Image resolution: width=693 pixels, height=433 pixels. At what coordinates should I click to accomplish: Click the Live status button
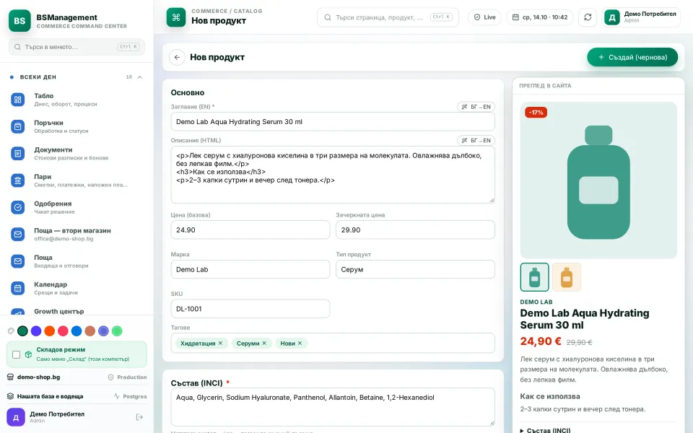(x=484, y=17)
